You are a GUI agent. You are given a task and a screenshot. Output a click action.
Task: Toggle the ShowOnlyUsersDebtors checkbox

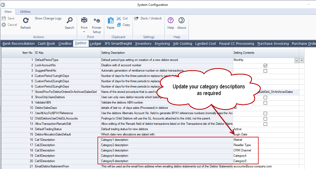[x=266, y=97]
